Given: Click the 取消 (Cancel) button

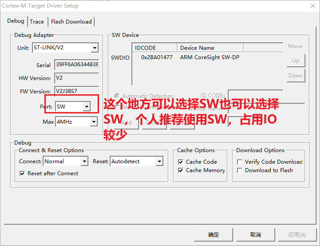Looking at the screenshot, I should pyautogui.click(x=256, y=235).
